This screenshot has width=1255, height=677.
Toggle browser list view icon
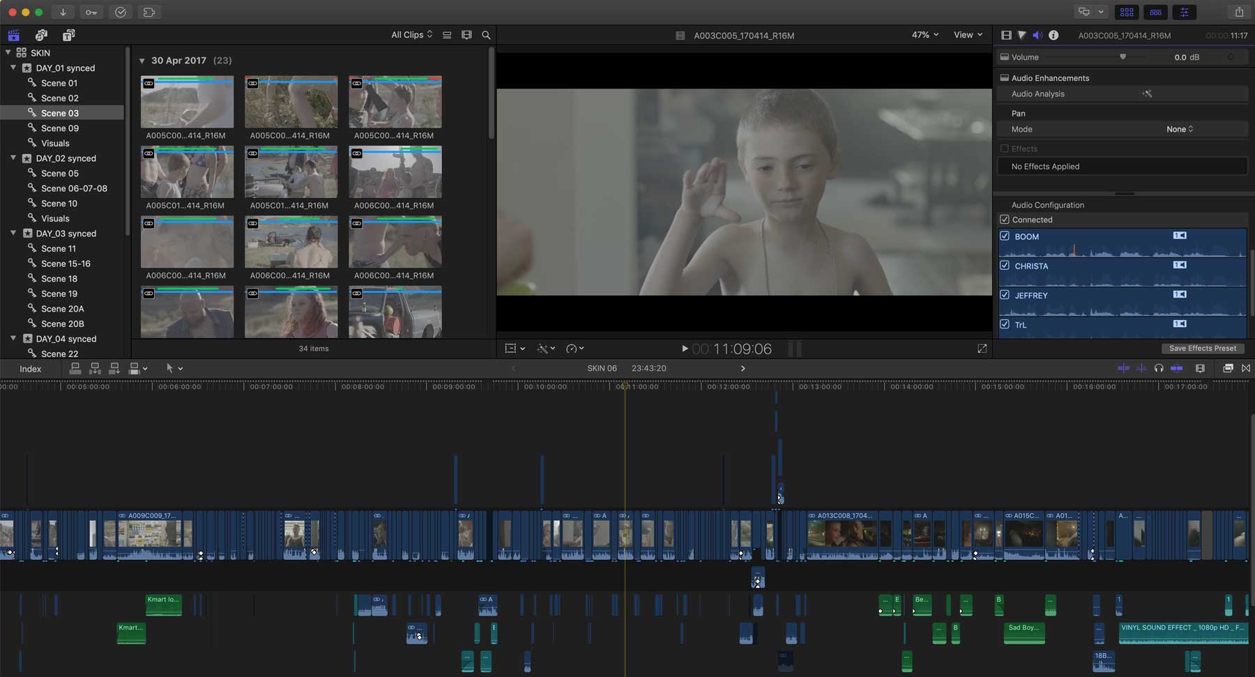click(x=447, y=35)
